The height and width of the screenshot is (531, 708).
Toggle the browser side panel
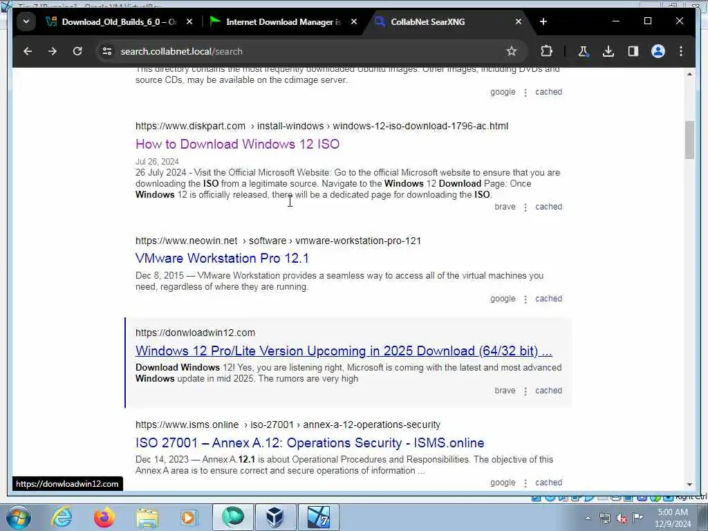(x=633, y=51)
